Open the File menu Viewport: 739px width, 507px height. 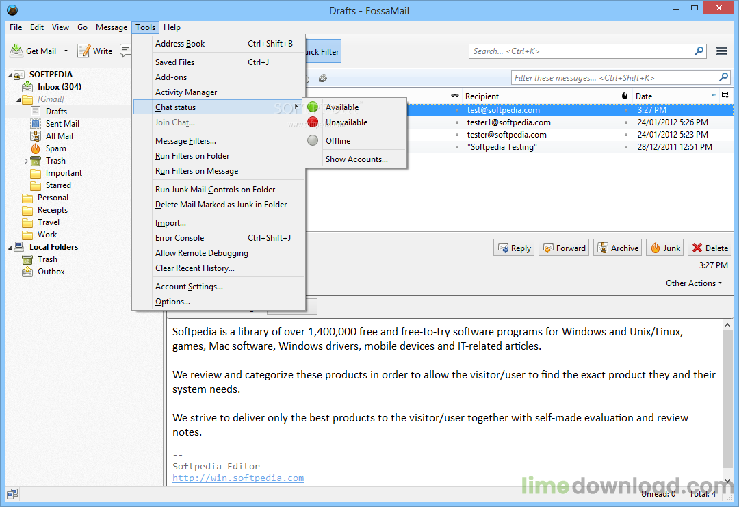click(16, 27)
